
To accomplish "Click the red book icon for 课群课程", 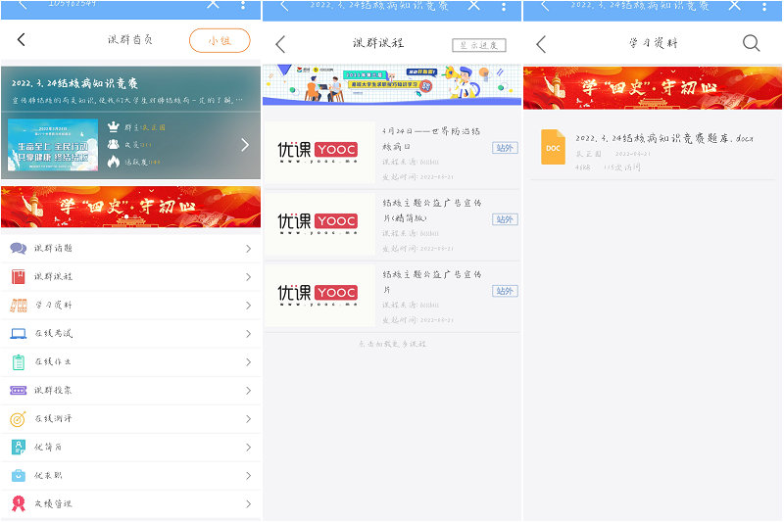I will 19,277.
